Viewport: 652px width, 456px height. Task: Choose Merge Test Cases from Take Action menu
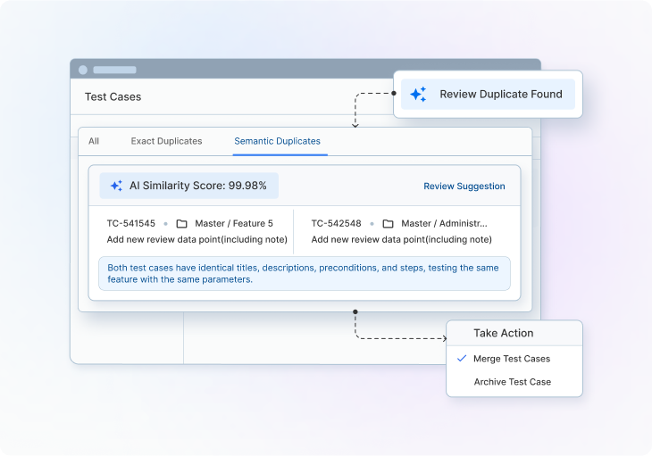[512, 359]
